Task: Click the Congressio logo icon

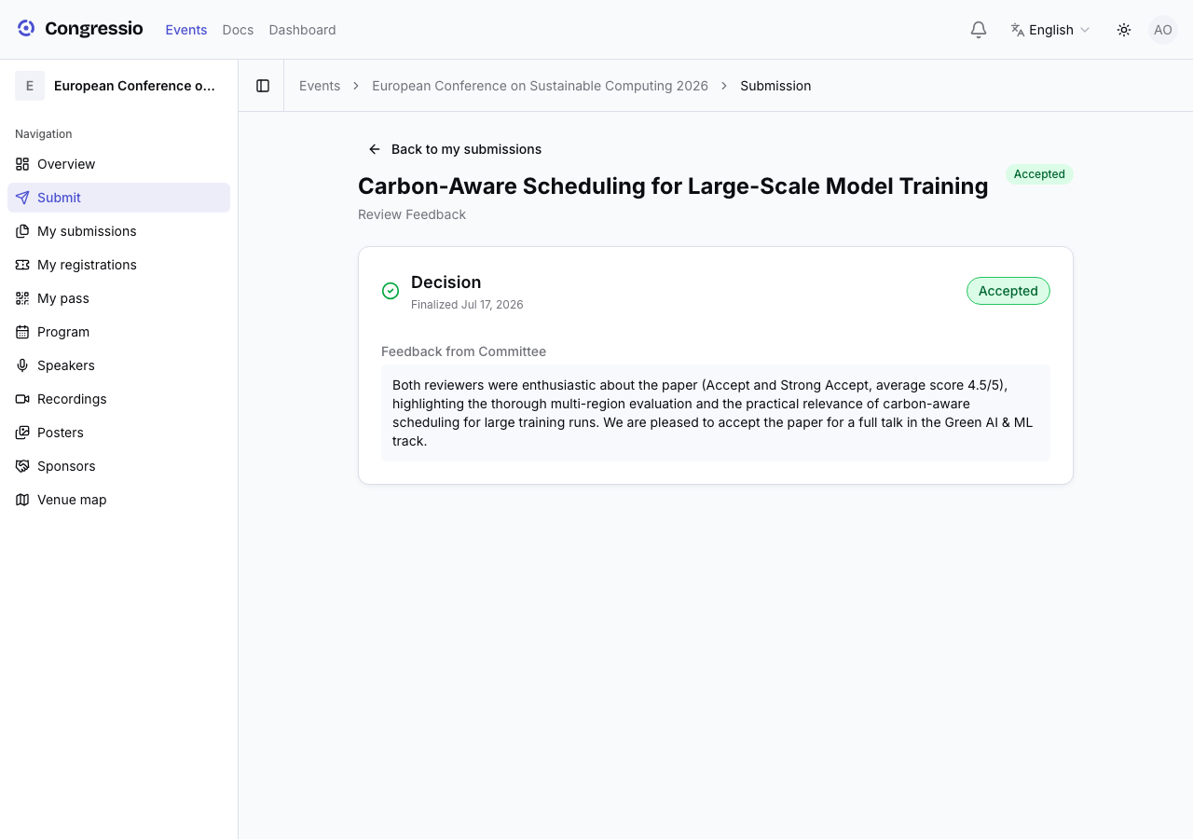Action: [26, 28]
